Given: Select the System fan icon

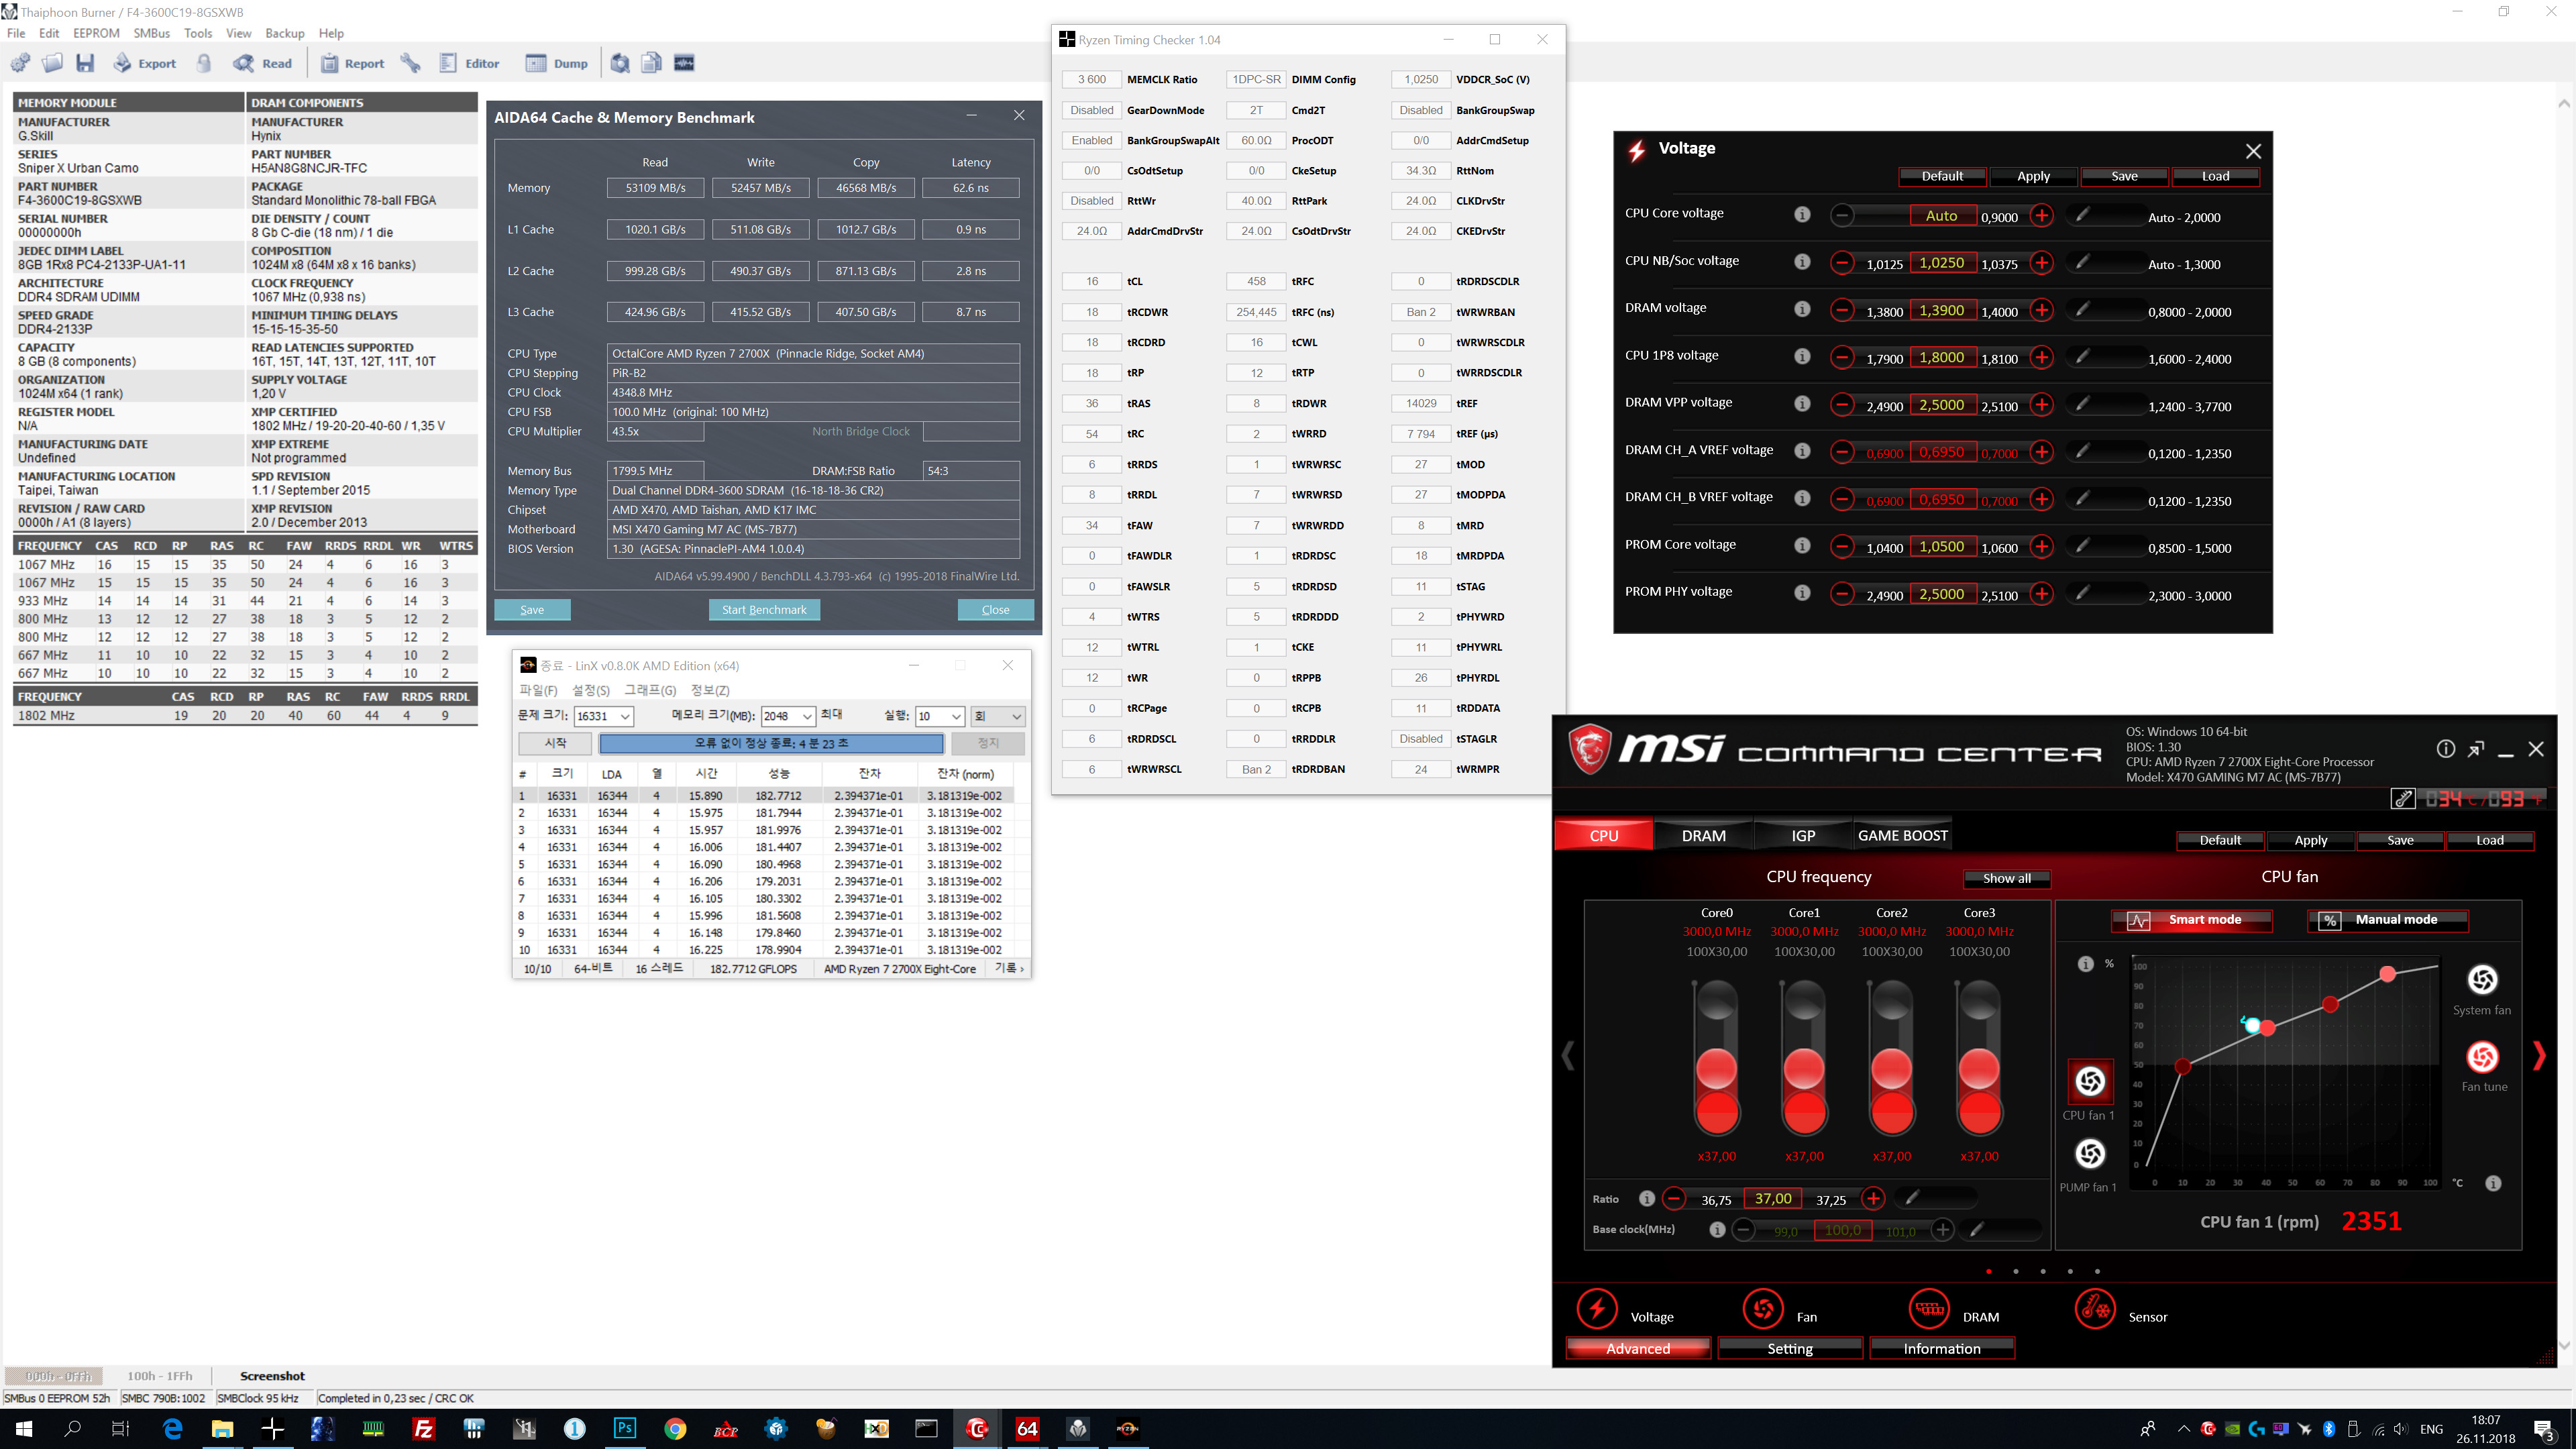Looking at the screenshot, I should point(2482,980).
